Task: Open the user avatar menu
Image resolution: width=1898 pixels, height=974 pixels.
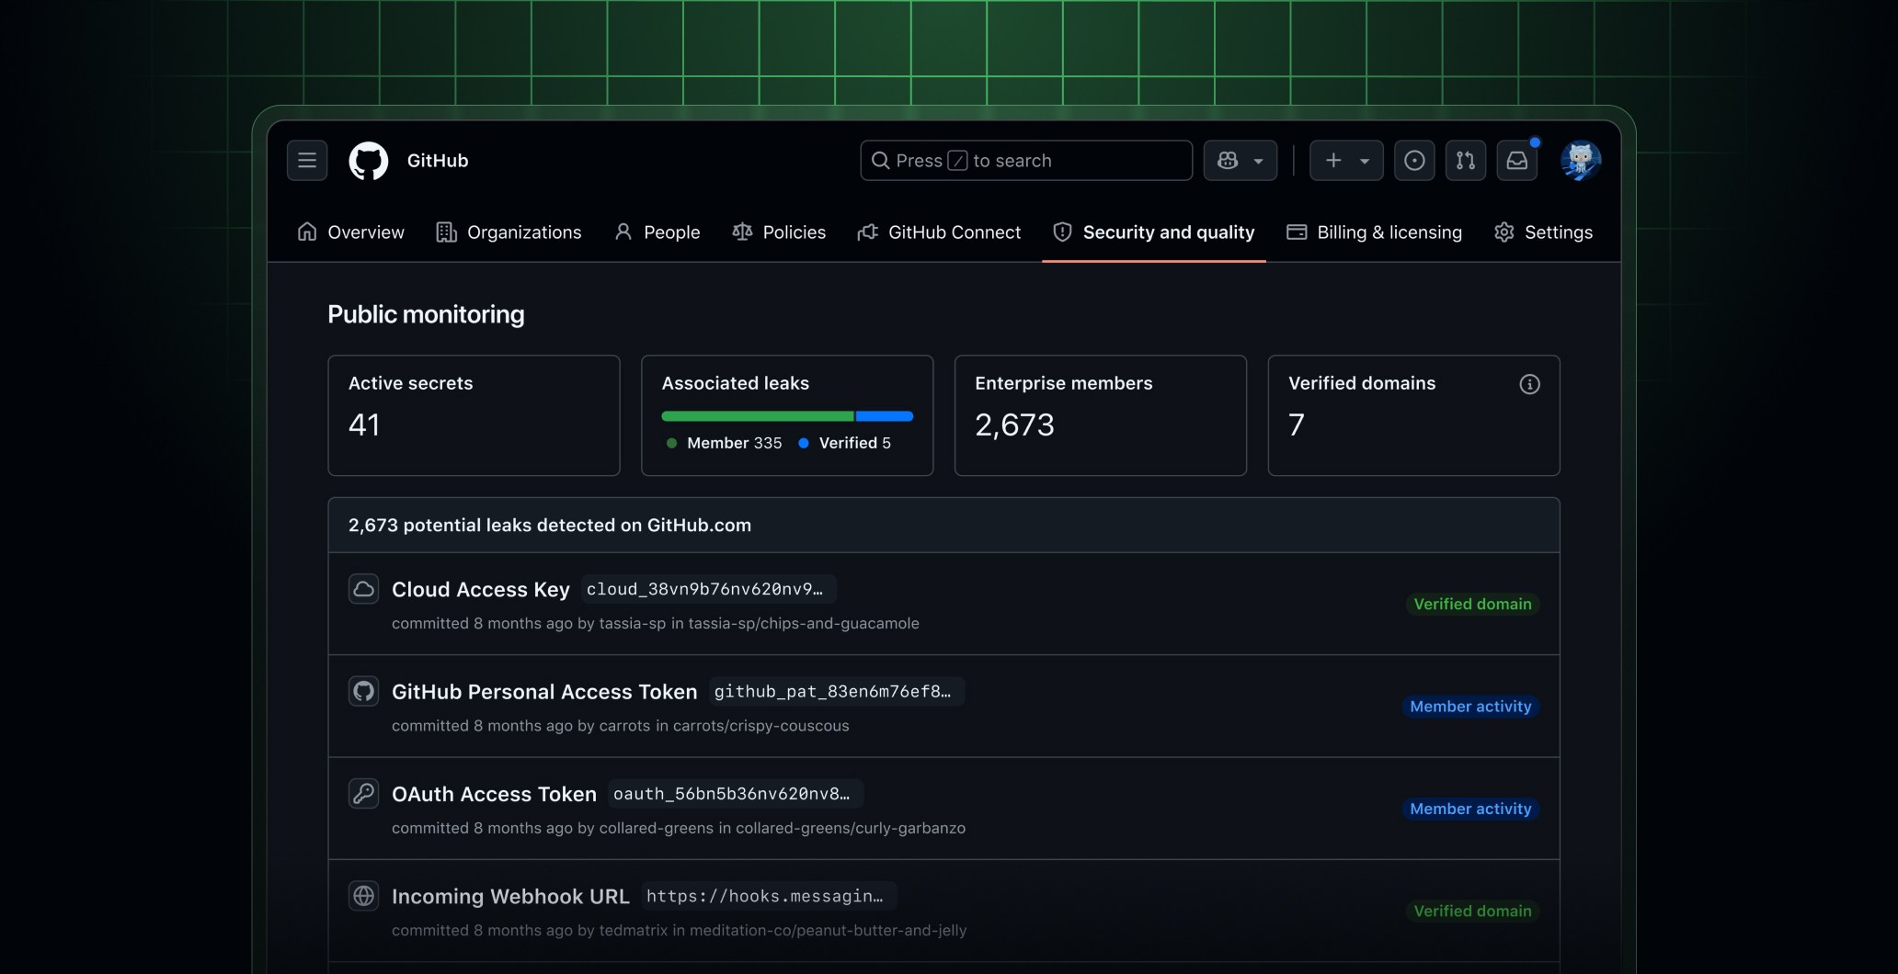Action: pos(1581,161)
